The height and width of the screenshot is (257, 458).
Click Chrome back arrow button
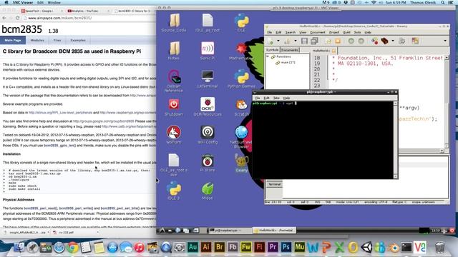pos(4,18)
